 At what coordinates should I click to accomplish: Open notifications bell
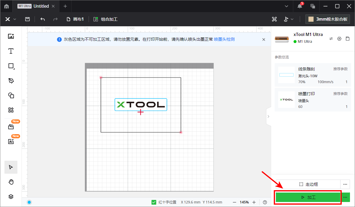pos(300,6)
